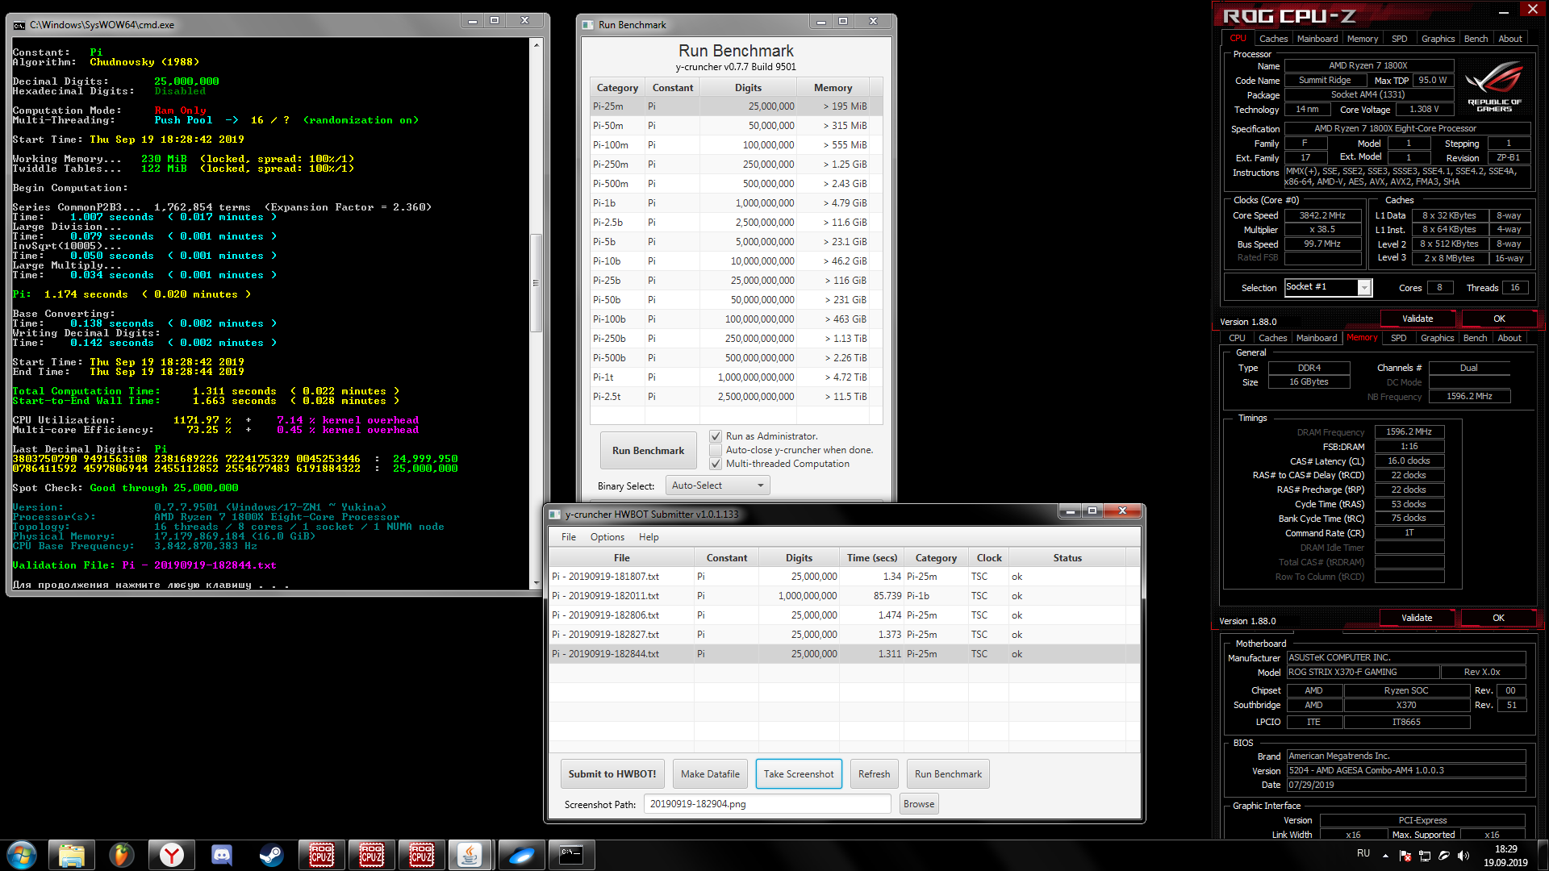The height and width of the screenshot is (871, 1549).
Task: Minimize the HWBOT Submitter window
Action: (1070, 511)
